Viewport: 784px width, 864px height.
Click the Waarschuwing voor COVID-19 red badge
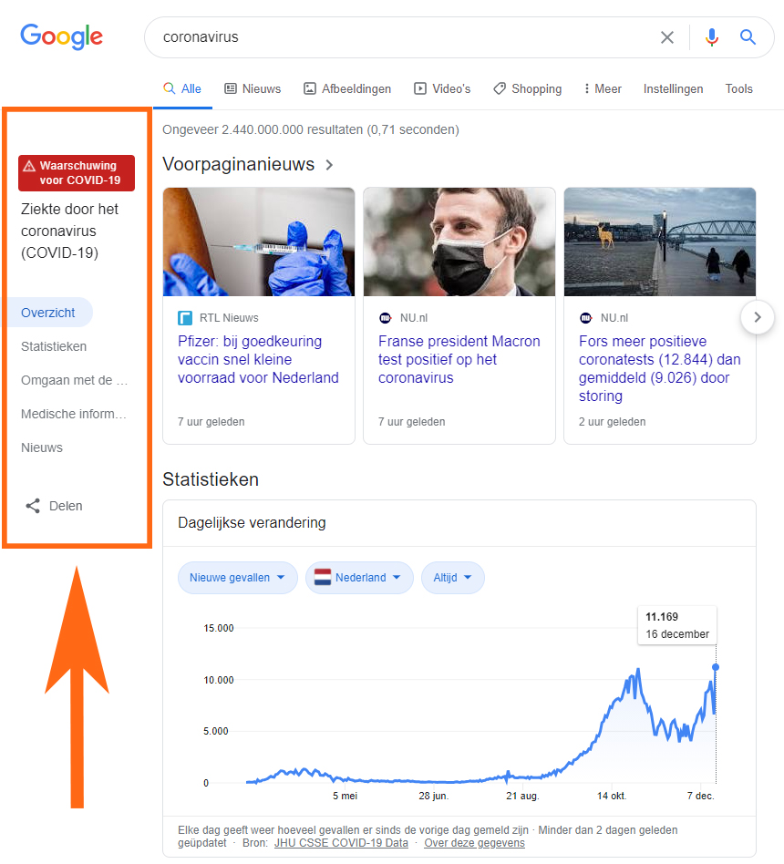click(77, 173)
